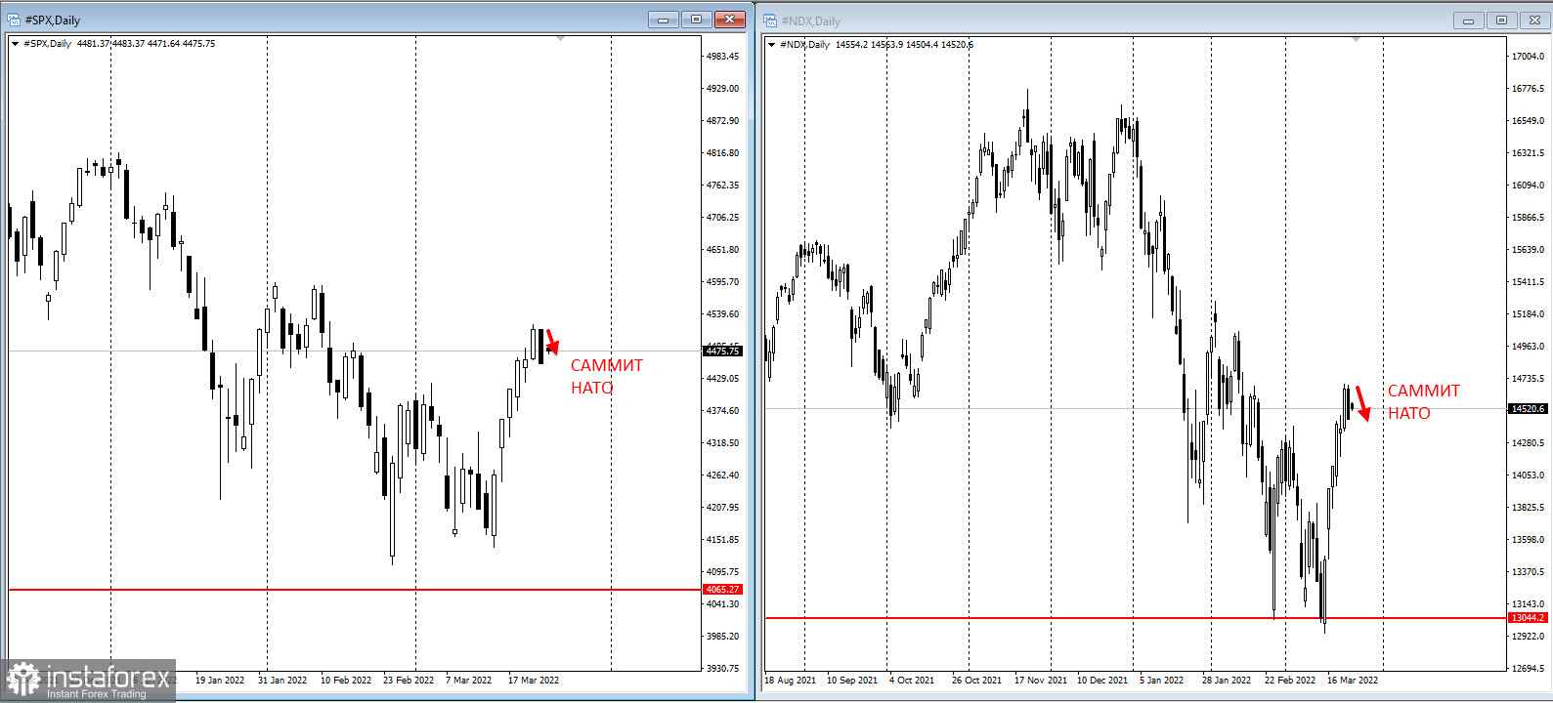Click the 7 Mar 2022 date on the SPX time axis

pos(469,681)
